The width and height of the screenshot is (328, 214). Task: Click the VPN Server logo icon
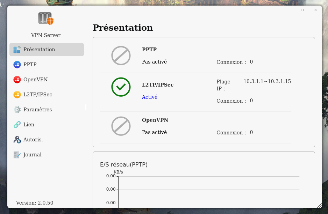coord(46,18)
